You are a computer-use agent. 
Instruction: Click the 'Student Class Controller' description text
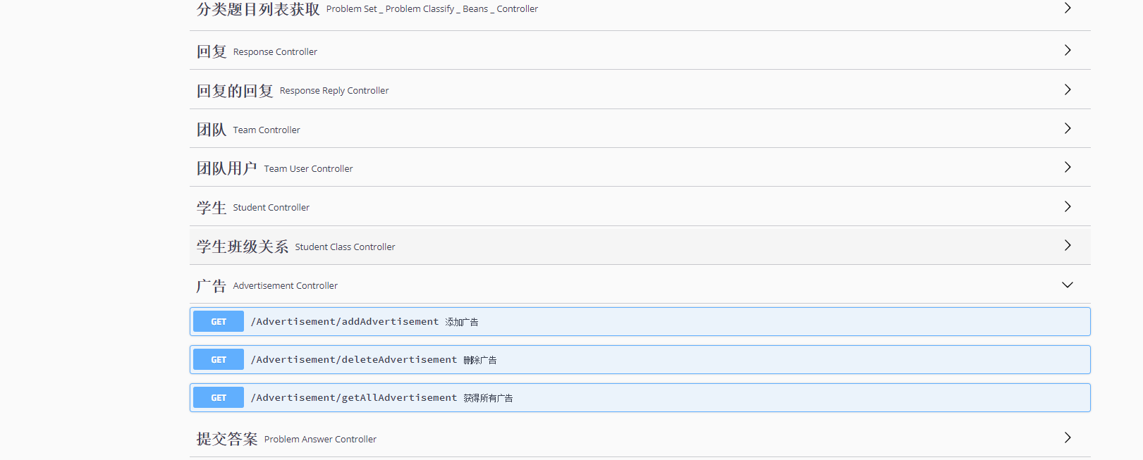click(346, 247)
